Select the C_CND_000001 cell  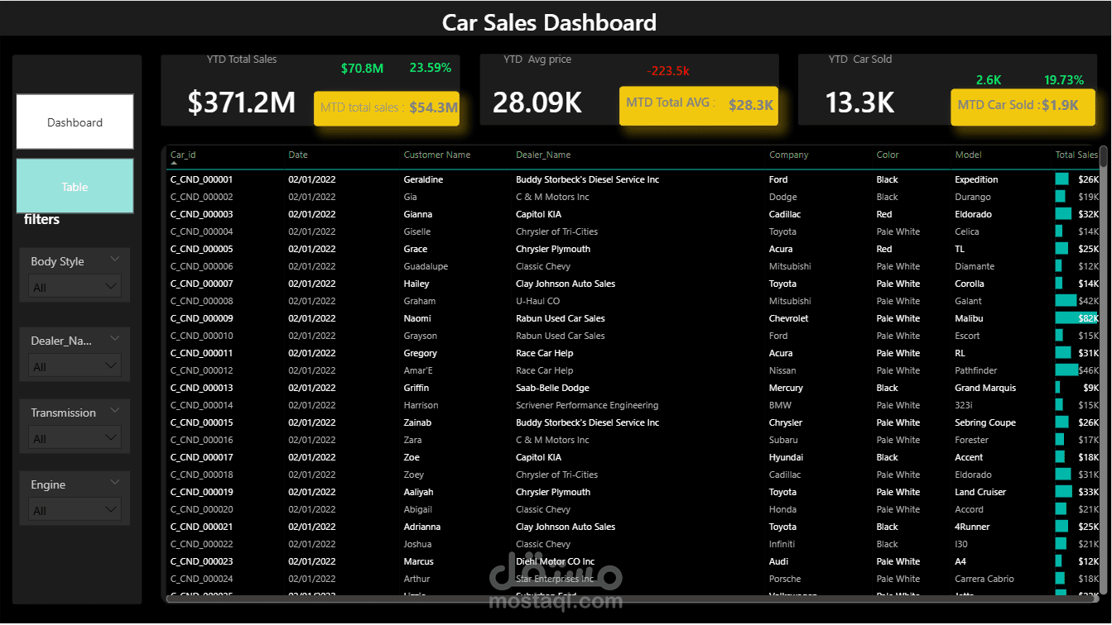point(201,179)
